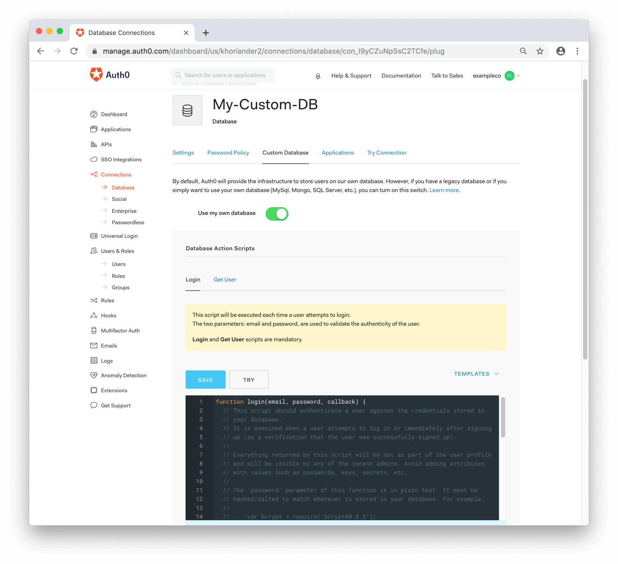Click the Users & Roles icon
Viewport: 618px width, 564px height.
click(x=94, y=251)
